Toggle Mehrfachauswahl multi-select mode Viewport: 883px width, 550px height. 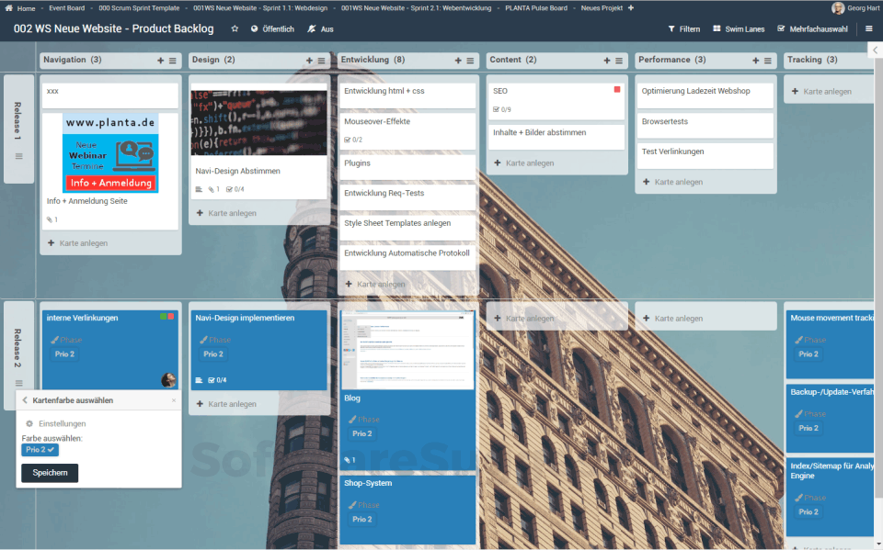coord(812,28)
